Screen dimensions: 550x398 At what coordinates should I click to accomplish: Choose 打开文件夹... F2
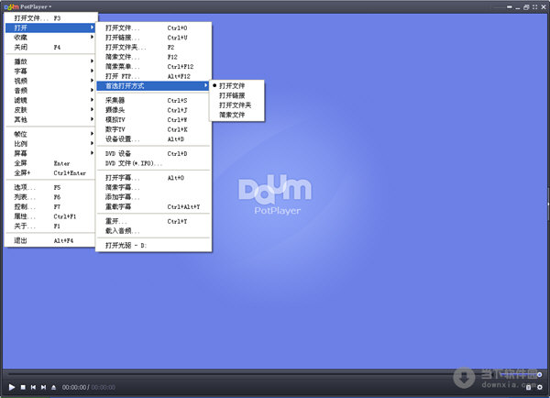tap(153, 47)
